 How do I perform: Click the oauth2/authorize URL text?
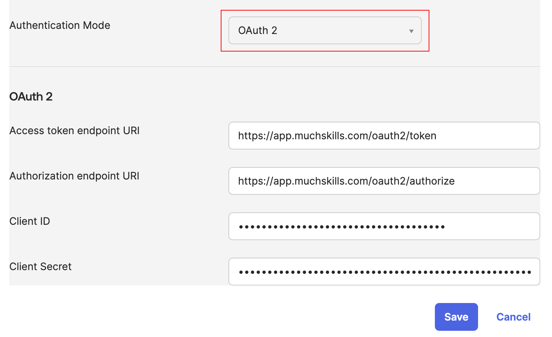tap(346, 181)
